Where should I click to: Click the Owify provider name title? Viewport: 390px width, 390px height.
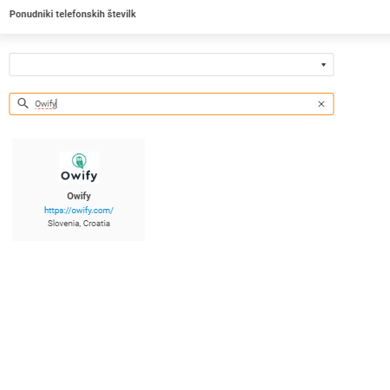pos(79,196)
